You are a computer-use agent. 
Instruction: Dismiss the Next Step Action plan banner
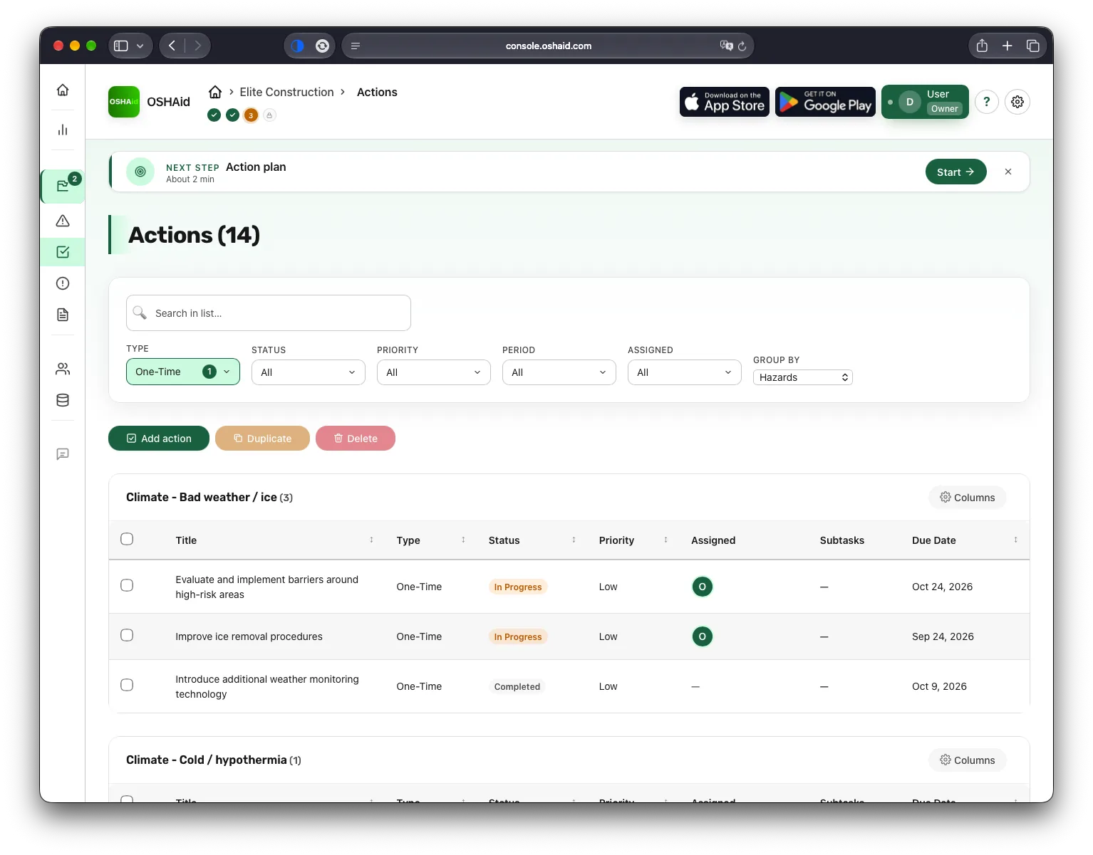pos(1008,172)
